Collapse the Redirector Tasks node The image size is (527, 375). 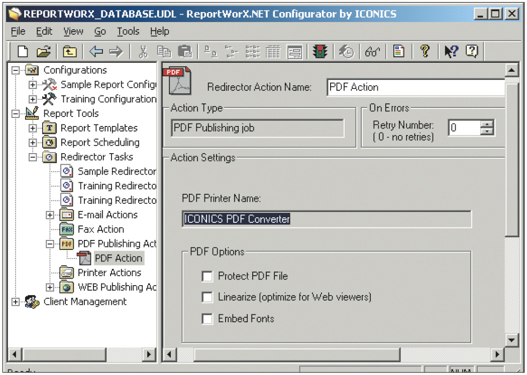[x=33, y=157]
